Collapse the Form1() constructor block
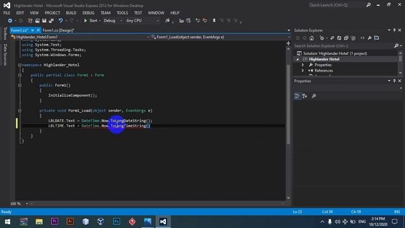 [20, 85]
